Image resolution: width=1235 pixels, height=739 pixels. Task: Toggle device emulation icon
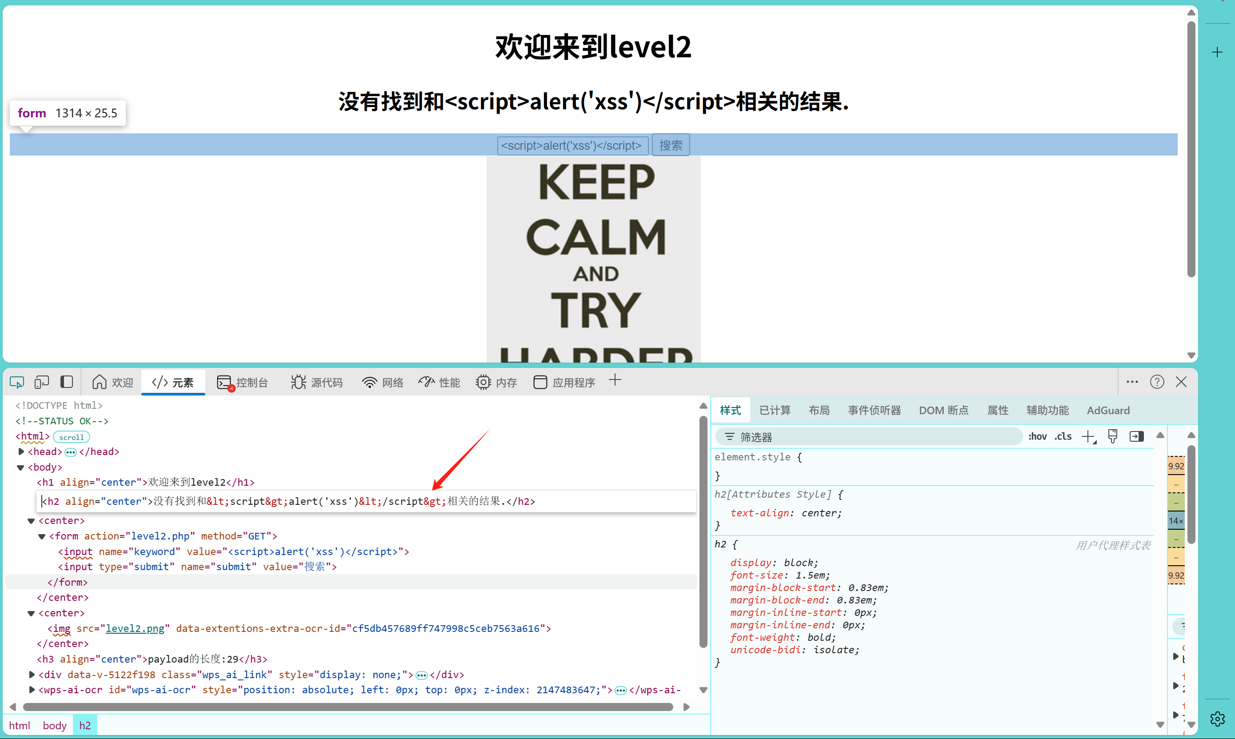(41, 382)
